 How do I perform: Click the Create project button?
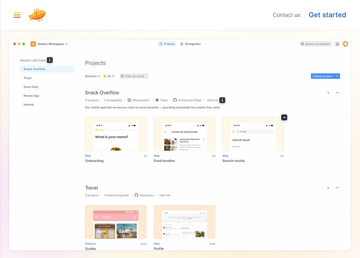point(322,76)
